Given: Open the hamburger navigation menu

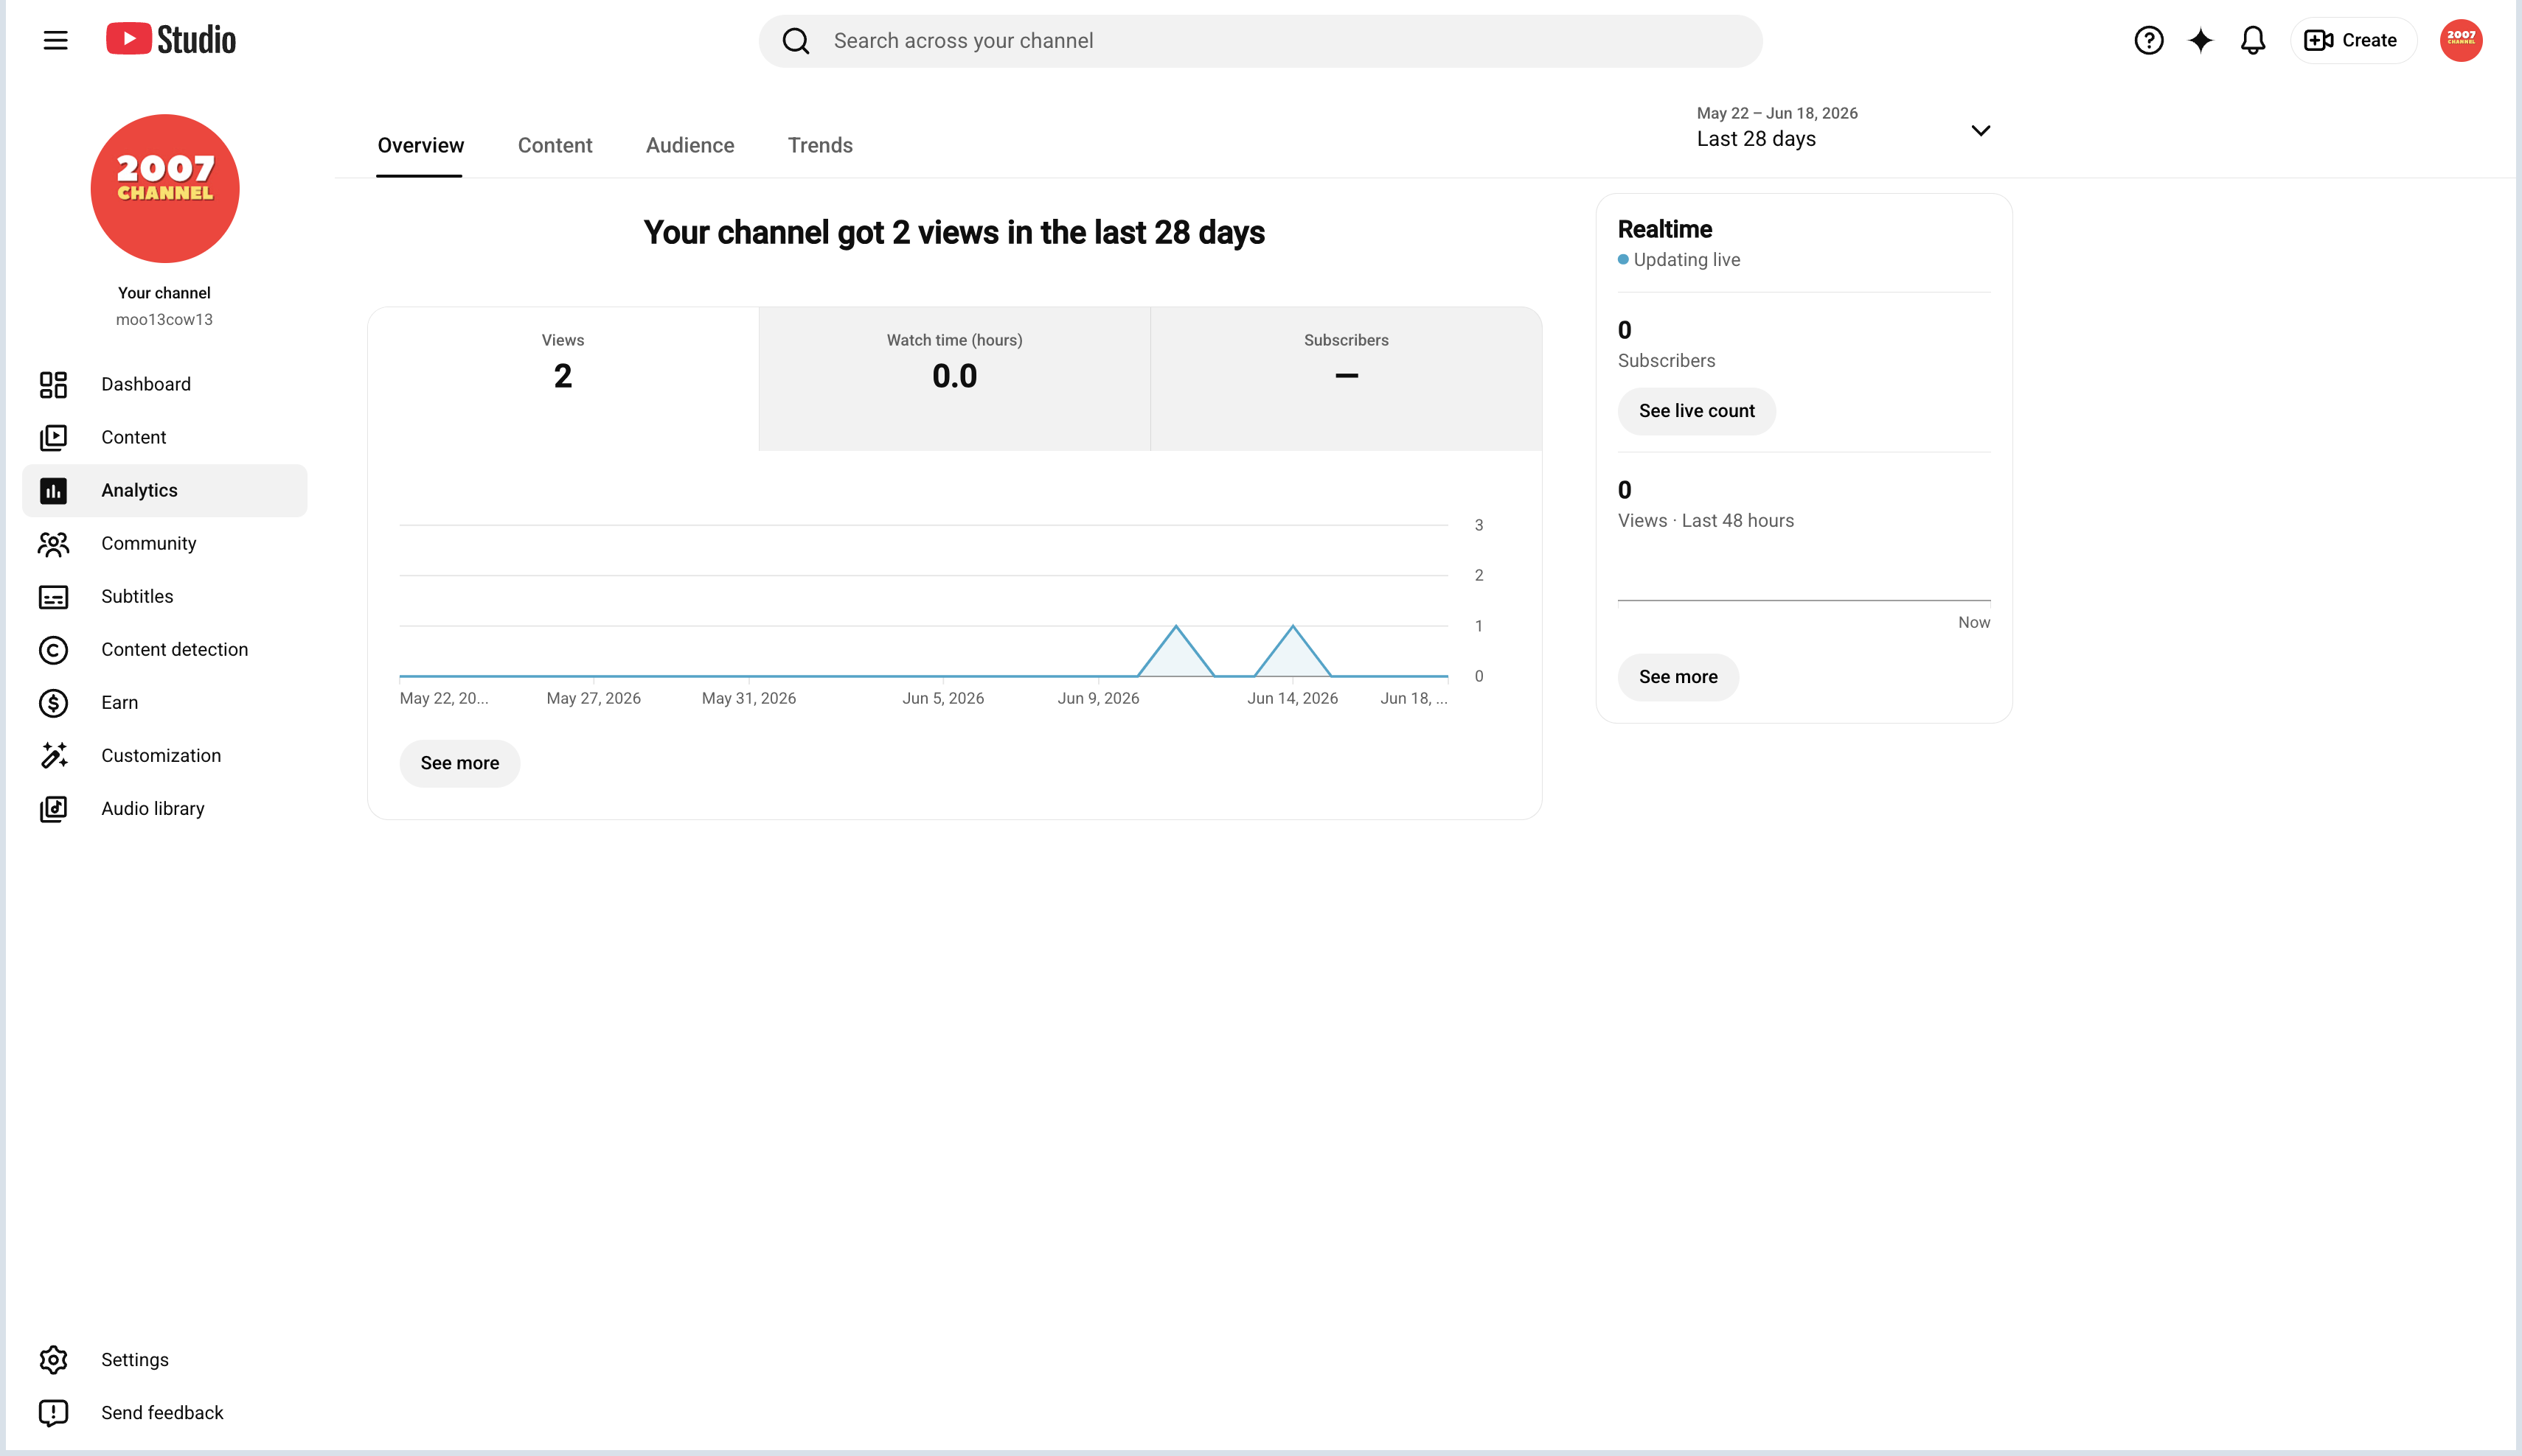Looking at the screenshot, I should click(x=56, y=40).
